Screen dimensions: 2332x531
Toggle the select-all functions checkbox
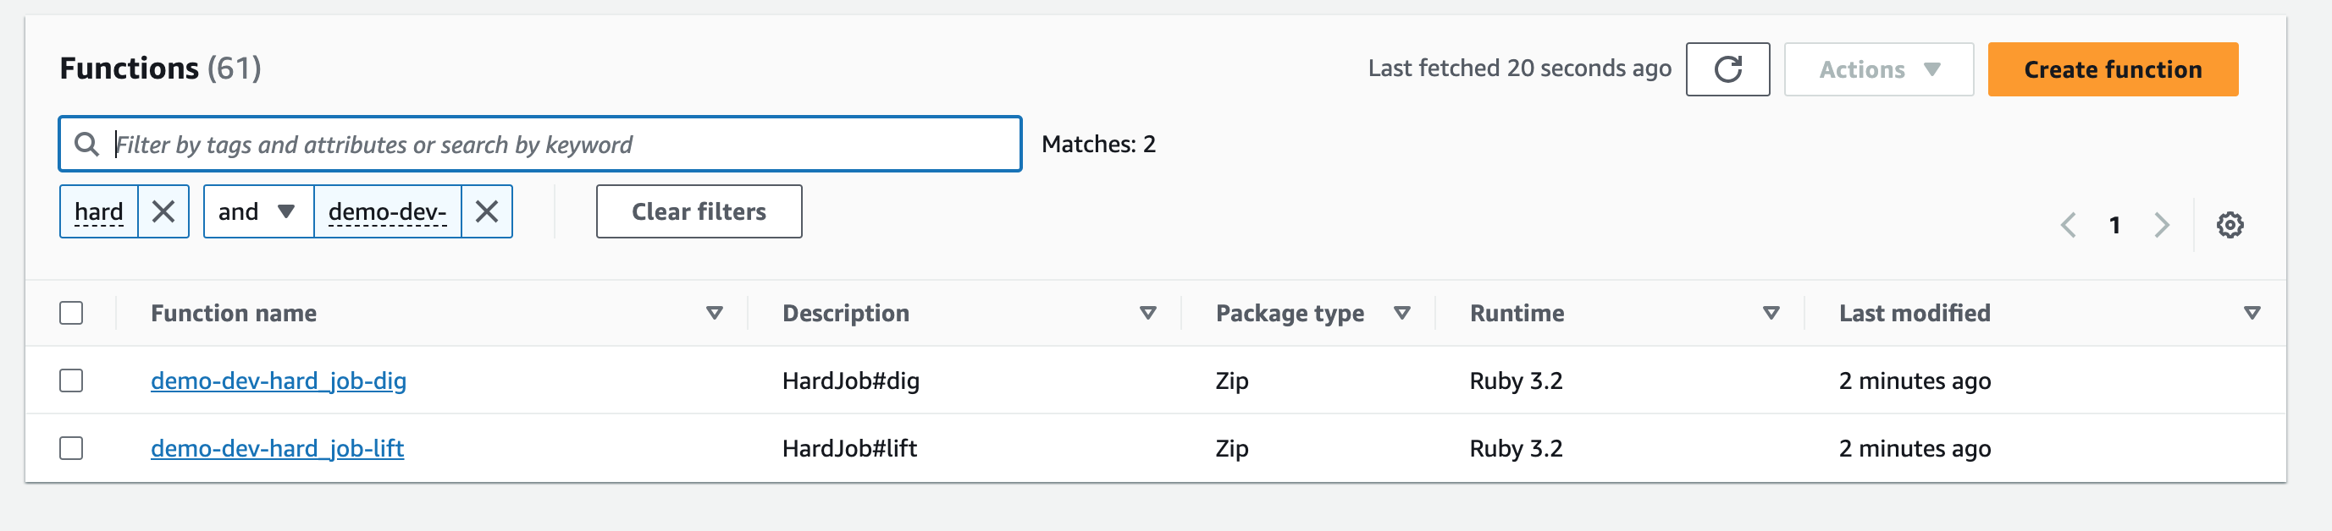coord(71,313)
